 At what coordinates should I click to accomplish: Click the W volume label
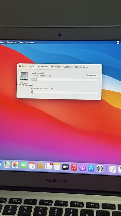click(x=32, y=86)
